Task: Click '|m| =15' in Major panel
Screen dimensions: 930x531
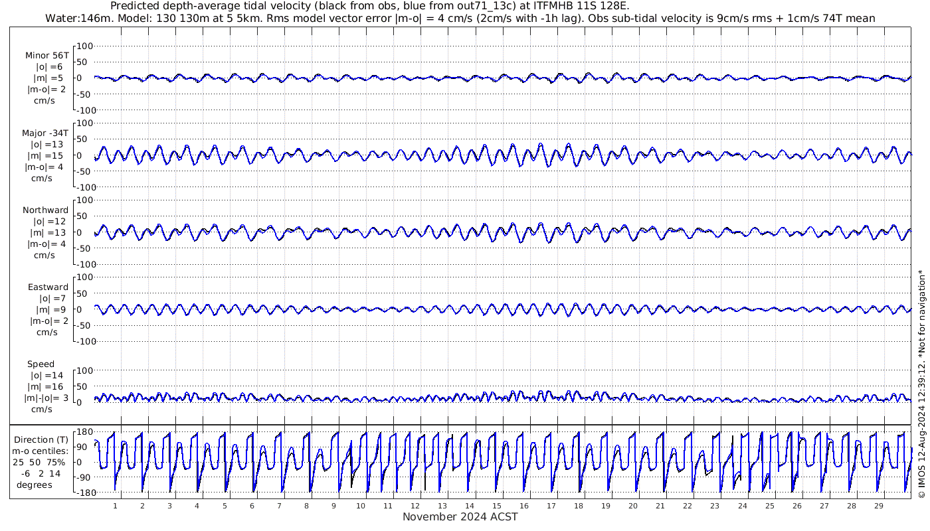Action: (46, 156)
